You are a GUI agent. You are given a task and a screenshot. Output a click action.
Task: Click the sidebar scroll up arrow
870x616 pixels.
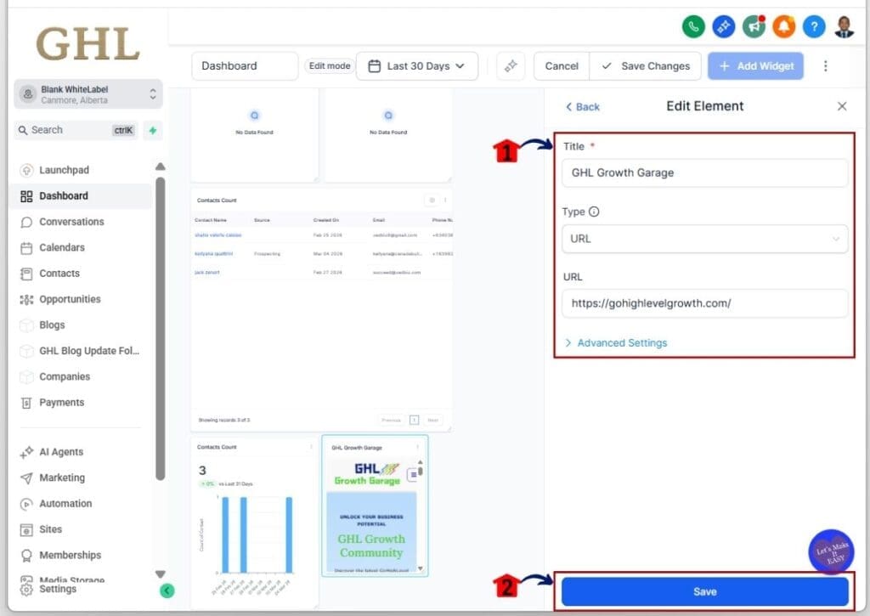(x=161, y=167)
